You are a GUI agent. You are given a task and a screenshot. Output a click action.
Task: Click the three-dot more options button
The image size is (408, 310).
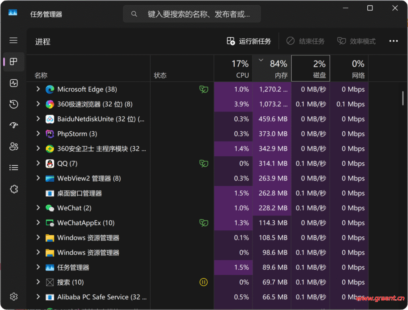tap(393, 41)
